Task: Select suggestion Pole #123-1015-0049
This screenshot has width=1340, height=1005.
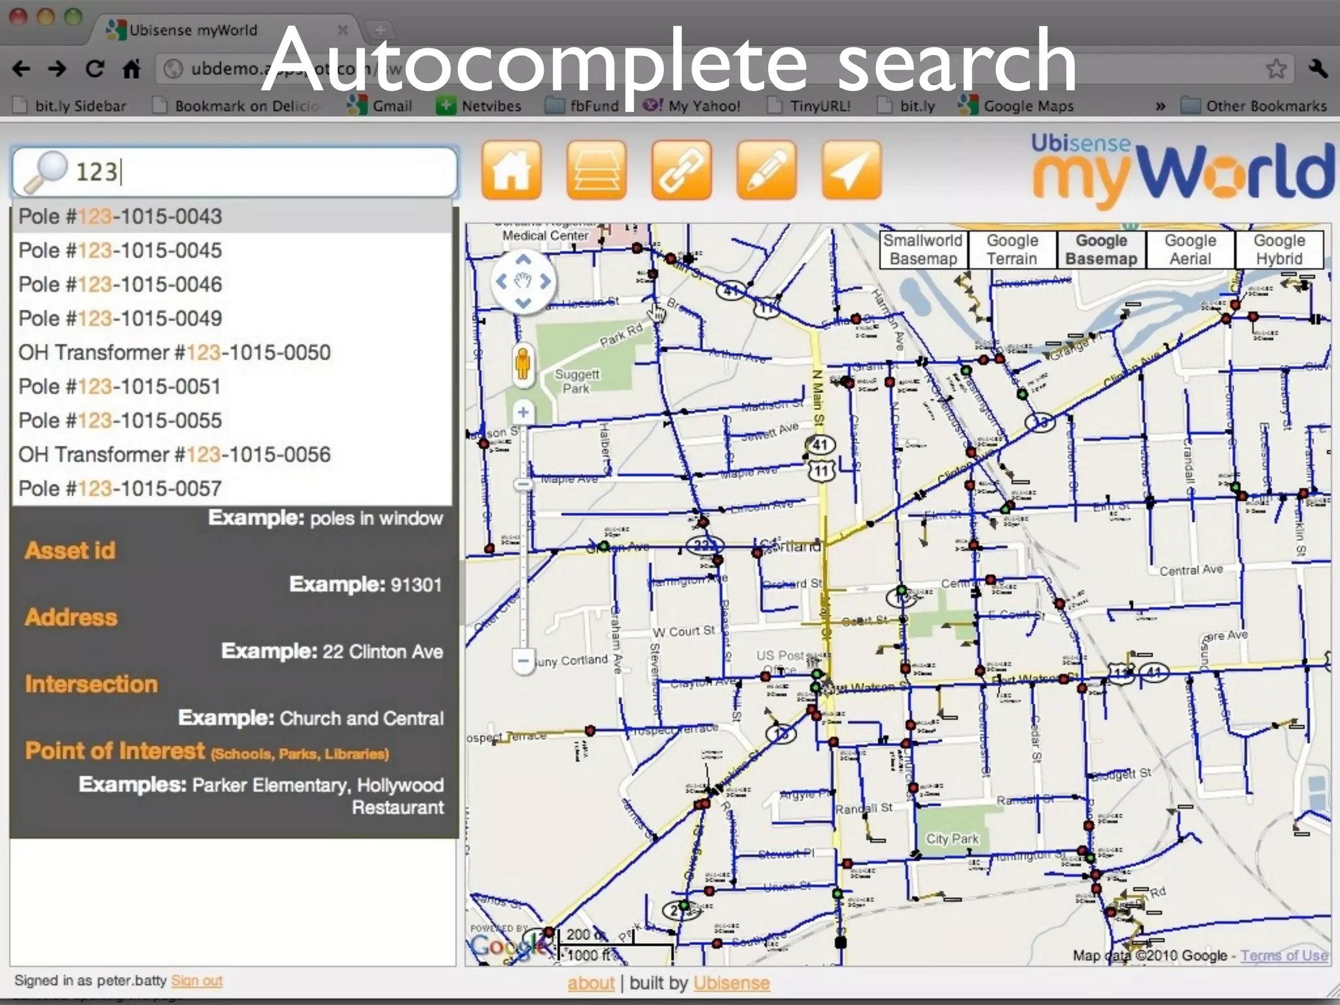Action: pos(232,319)
